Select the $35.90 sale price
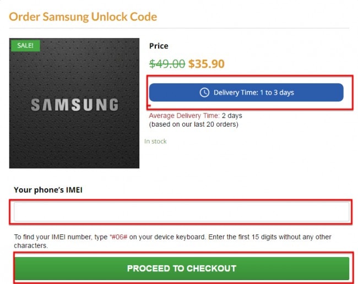The image size is (358, 284). [x=207, y=64]
